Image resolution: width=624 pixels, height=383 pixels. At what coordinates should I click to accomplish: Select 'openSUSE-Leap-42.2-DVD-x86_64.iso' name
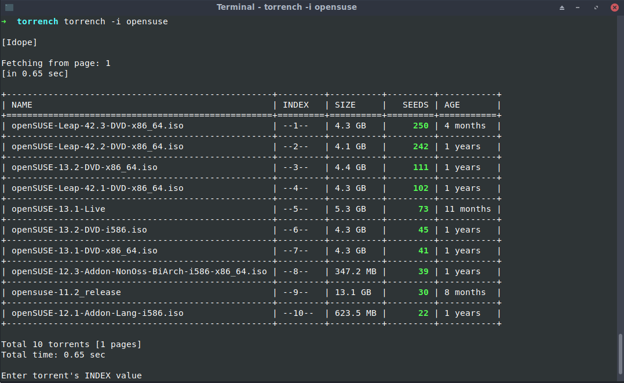[x=97, y=146]
